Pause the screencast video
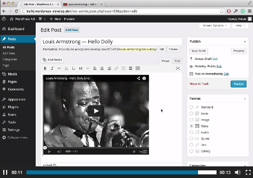The image size is (253, 178). [5, 172]
